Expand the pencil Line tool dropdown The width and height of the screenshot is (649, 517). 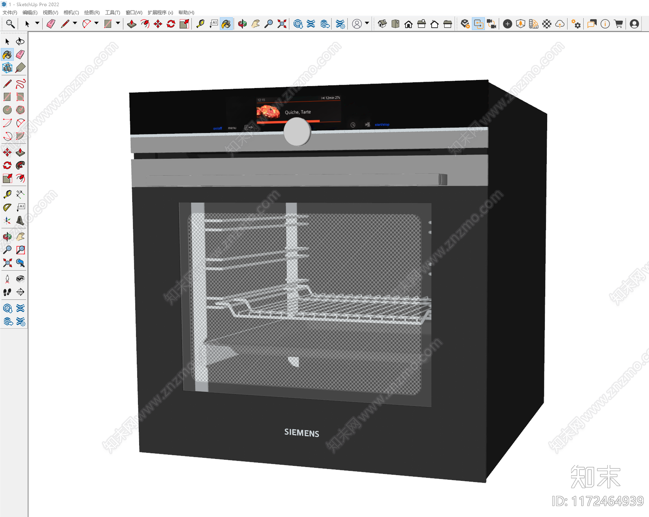click(x=75, y=23)
